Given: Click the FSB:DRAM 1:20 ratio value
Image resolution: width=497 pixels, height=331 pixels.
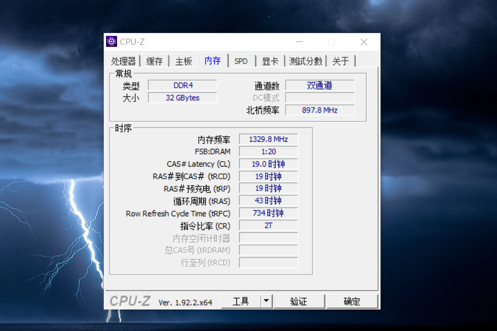Looking at the screenshot, I should (268, 151).
